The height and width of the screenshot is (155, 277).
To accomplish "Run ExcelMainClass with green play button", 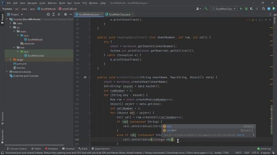I will click(241, 9).
